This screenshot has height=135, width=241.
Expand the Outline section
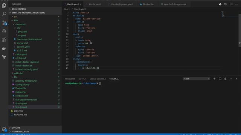click(x=35, y=127)
